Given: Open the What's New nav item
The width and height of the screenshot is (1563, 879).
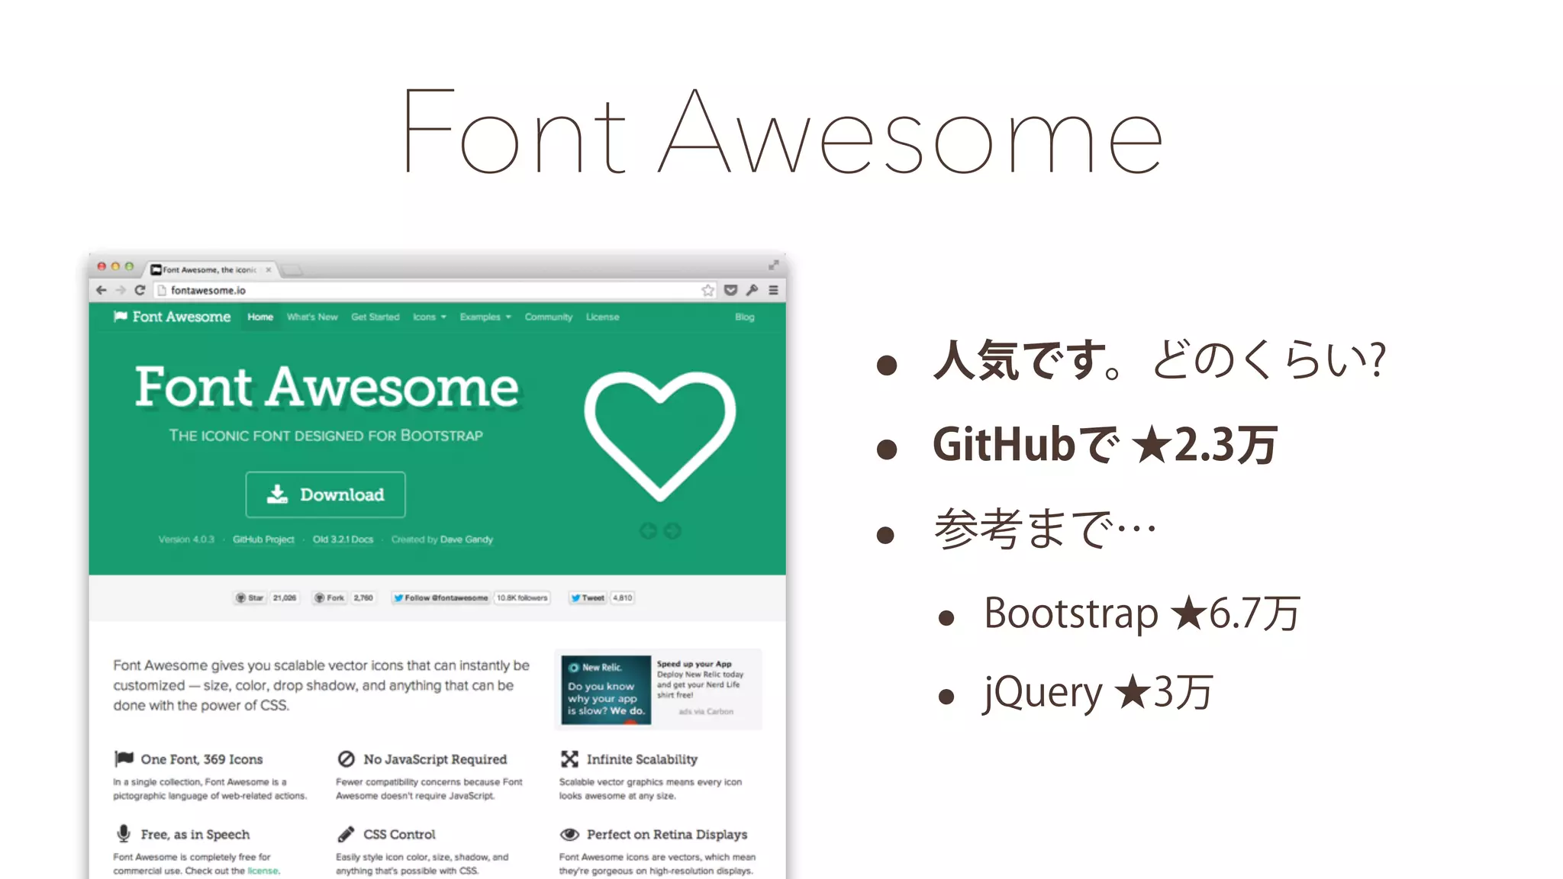Looking at the screenshot, I should (x=312, y=317).
